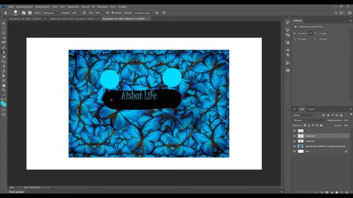353x198 pixels.
Task: Open the Изображение menu
Action: pos(42,7)
